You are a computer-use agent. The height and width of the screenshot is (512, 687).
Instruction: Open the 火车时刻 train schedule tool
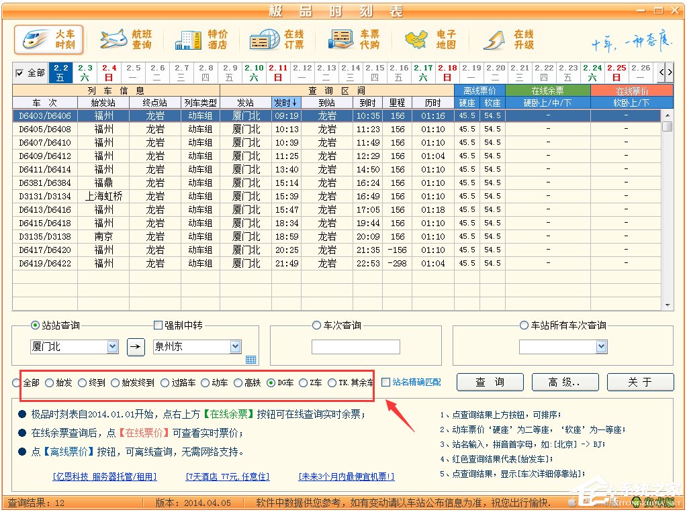pyautogui.click(x=48, y=40)
